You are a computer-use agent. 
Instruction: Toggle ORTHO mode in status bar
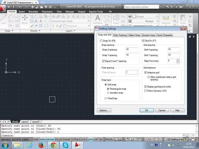point(50,140)
